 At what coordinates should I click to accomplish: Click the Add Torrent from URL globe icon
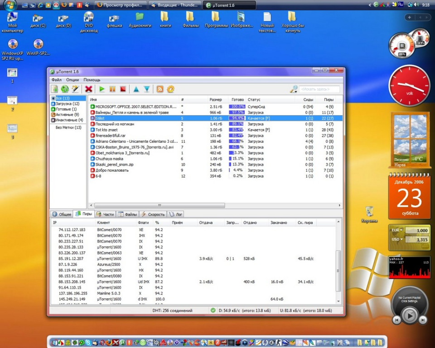[x=65, y=89]
